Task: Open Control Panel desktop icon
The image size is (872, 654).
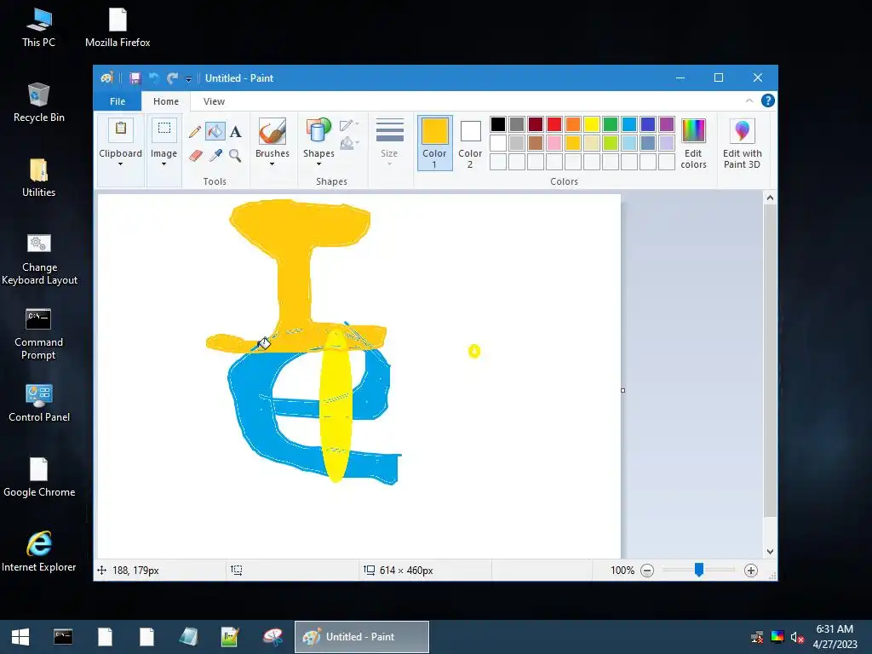Action: click(x=39, y=403)
